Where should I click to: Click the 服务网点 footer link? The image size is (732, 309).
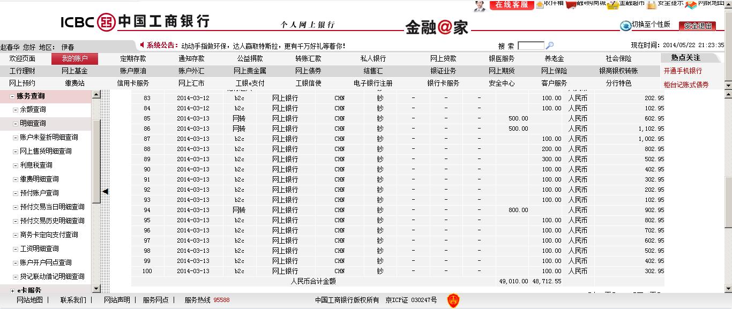click(155, 300)
